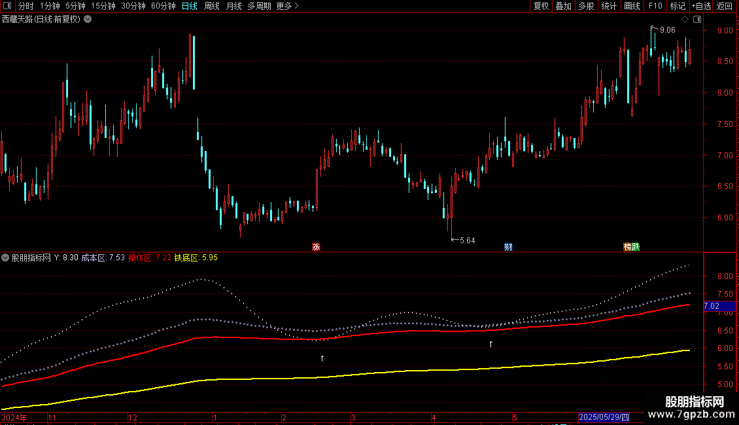Switch to 1分钟 period

(50, 6)
